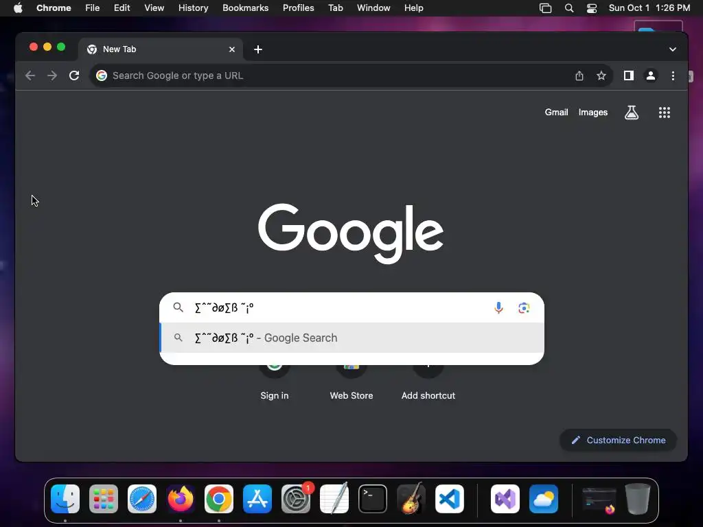Image resolution: width=703 pixels, height=527 pixels.
Task: Open System Settings from the Dock
Action: coord(296,499)
